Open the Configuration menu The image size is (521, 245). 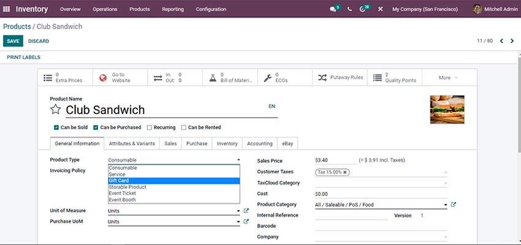211,9
